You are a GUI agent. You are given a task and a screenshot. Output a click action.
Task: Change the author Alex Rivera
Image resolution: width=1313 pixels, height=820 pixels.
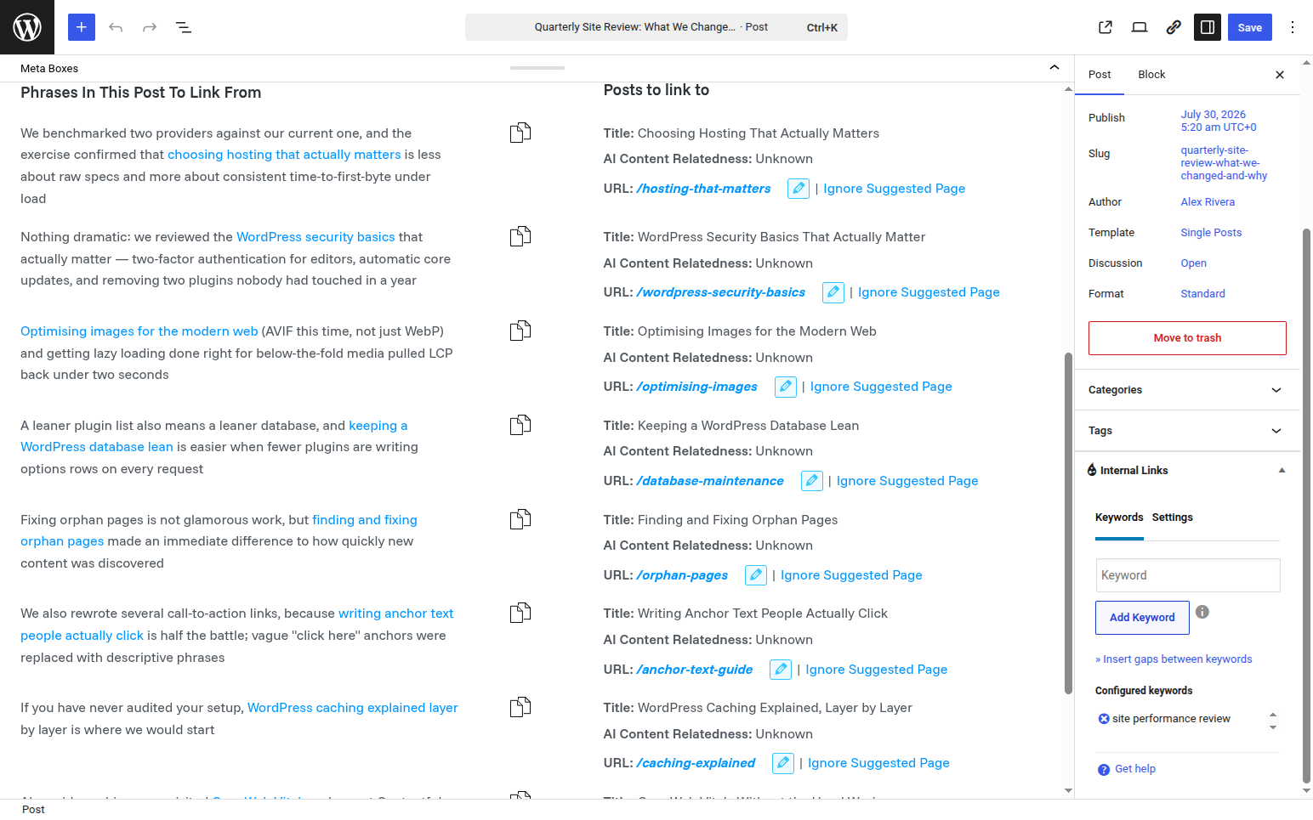pos(1208,202)
